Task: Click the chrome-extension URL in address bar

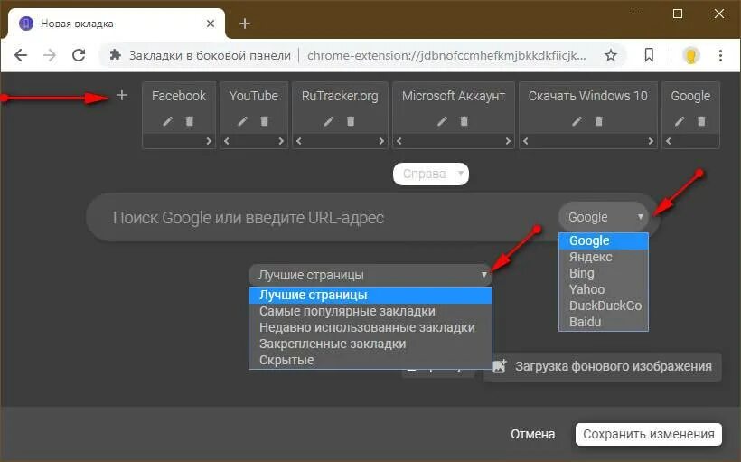Action: 446,55
